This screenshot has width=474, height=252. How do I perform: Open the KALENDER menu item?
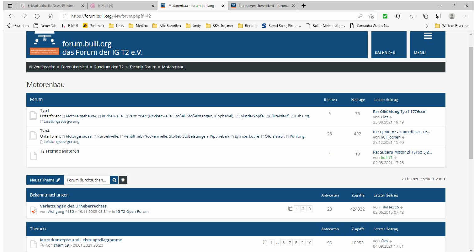coord(385,53)
